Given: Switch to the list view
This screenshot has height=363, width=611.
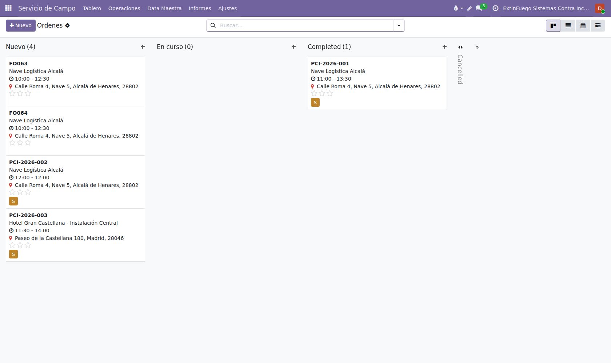Looking at the screenshot, I should point(568,25).
